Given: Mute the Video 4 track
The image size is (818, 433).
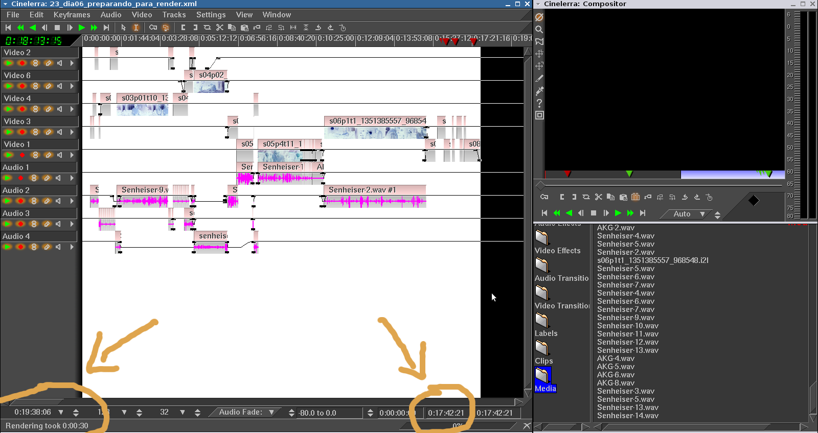Looking at the screenshot, I should (x=60, y=109).
